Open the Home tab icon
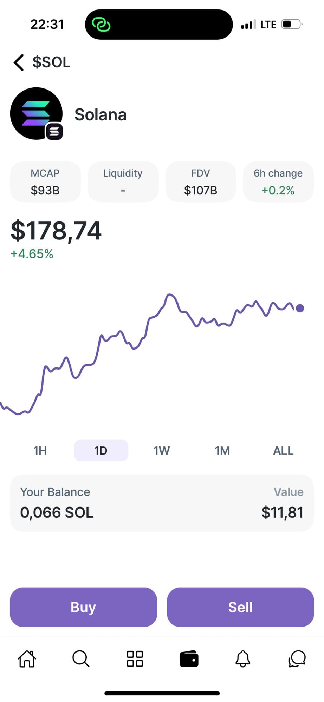The width and height of the screenshot is (324, 702). (27, 658)
